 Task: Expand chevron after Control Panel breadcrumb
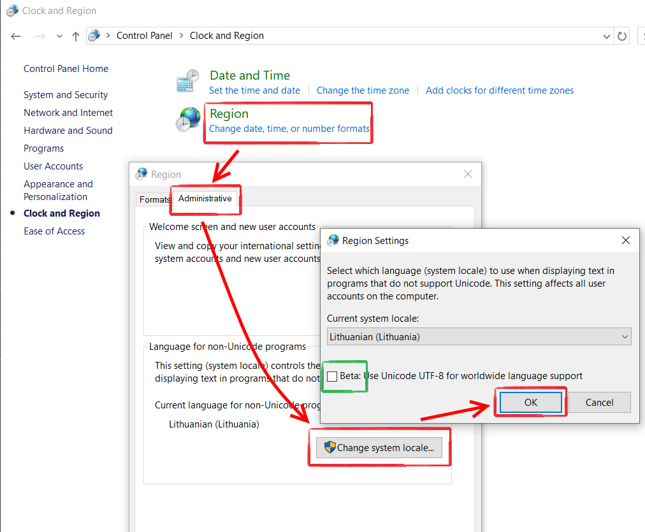182,36
